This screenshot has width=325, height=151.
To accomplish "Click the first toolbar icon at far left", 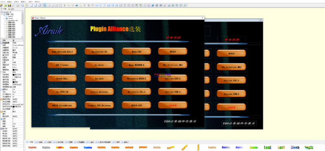I will click(x=2, y=5).
